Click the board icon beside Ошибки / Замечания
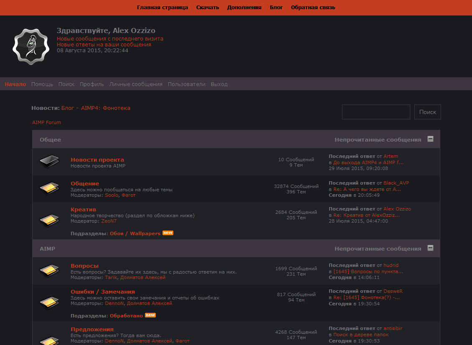This screenshot has width=472, height=345. point(49,302)
